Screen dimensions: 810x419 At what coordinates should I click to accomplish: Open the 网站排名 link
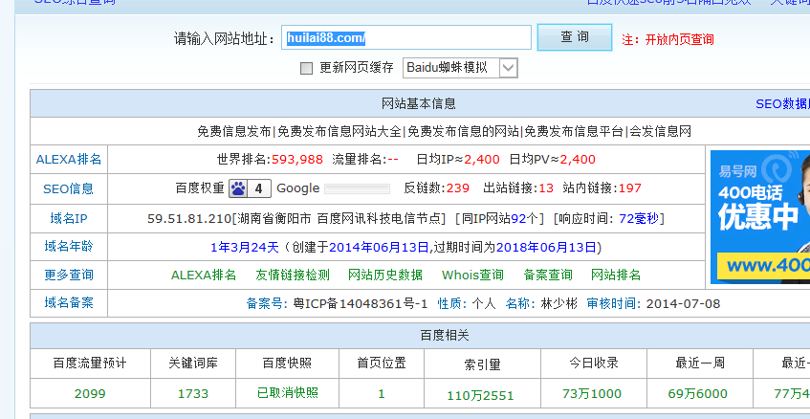click(x=616, y=275)
